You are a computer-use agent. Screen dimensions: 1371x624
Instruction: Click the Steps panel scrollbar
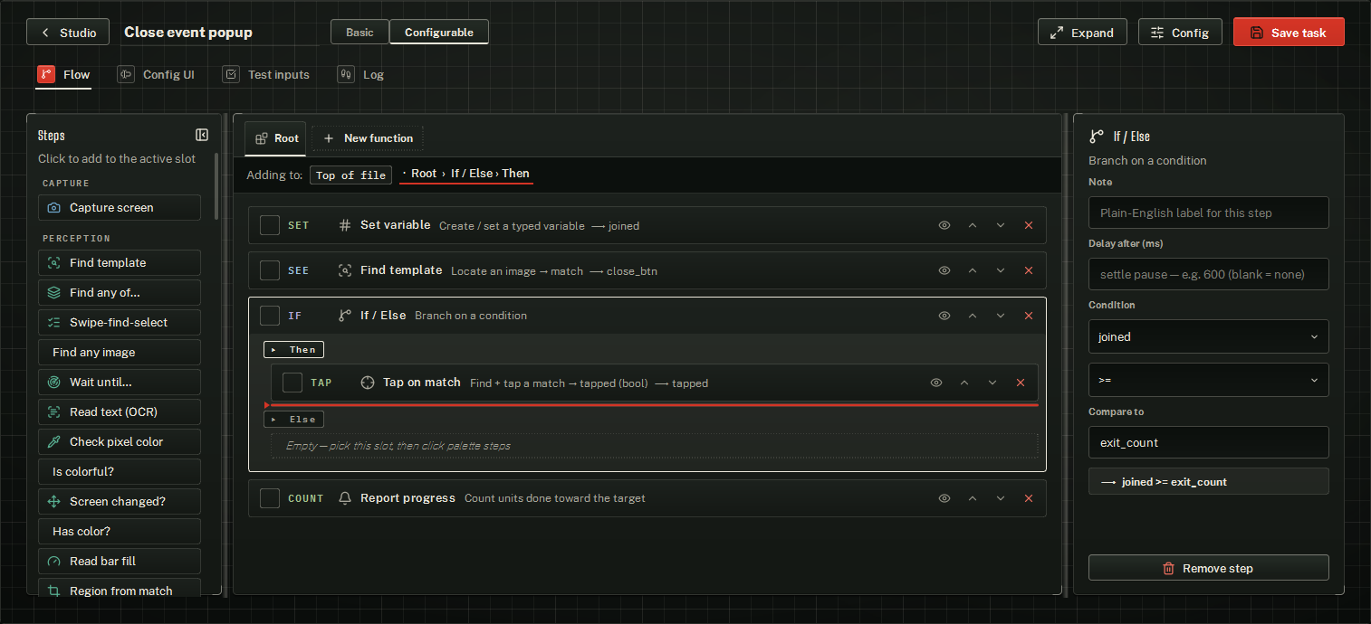click(216, 185)
